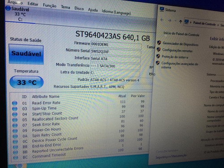The height and width of the screenshot is (168, 224).
Task: Open Segurança e Manutenção link
Action: (x=171, y=156)
